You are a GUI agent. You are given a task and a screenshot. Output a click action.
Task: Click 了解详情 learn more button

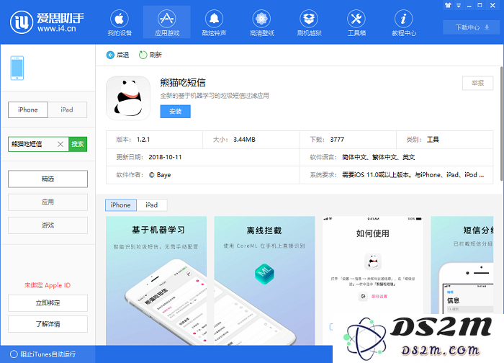click(48, 324)
